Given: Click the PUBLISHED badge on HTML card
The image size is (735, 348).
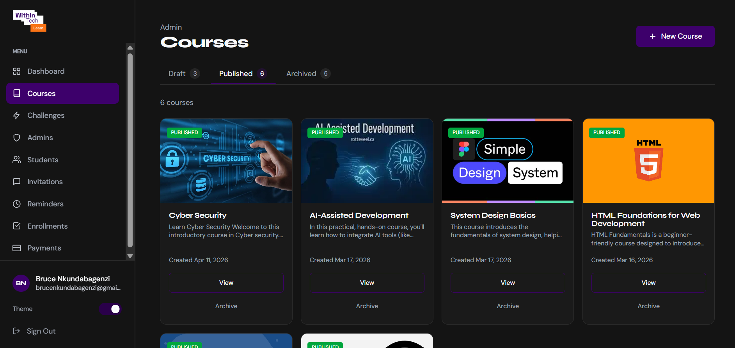Looking at the screenshot, I should 607,133.
